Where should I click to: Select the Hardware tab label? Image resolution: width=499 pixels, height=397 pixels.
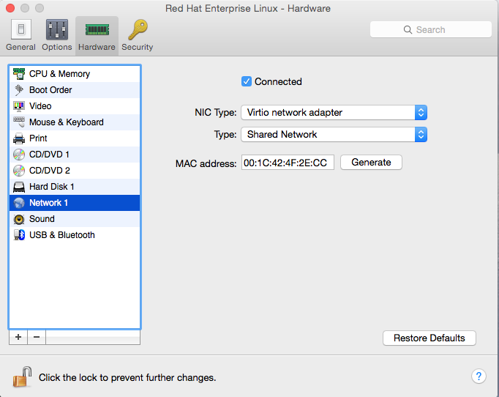click(97, 47)
